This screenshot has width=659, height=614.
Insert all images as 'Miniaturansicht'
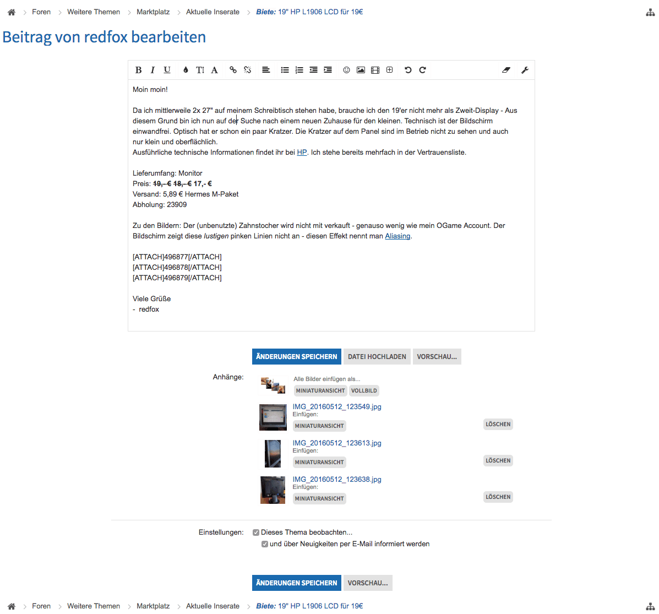320,391
